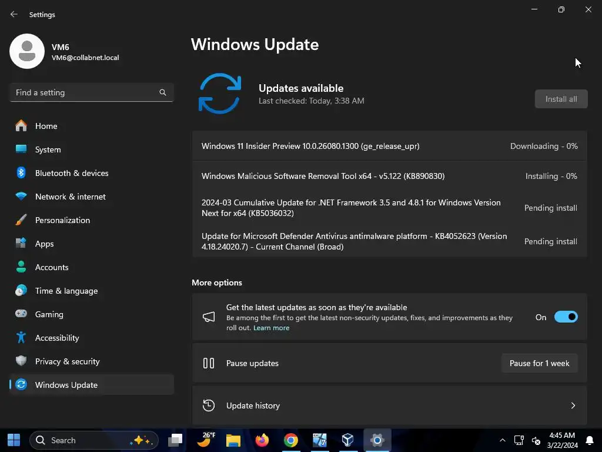Click the large blue update arrows icon
This screenshot has width=602, height=452.
click(220, 94)
